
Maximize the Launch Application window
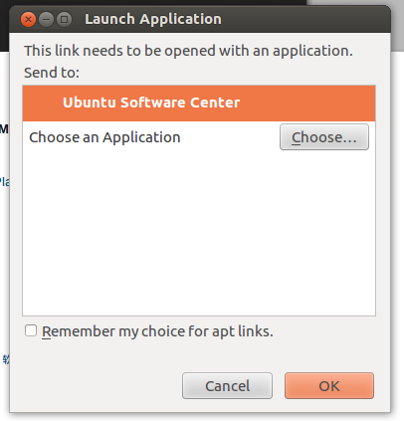tap(64, 20)
